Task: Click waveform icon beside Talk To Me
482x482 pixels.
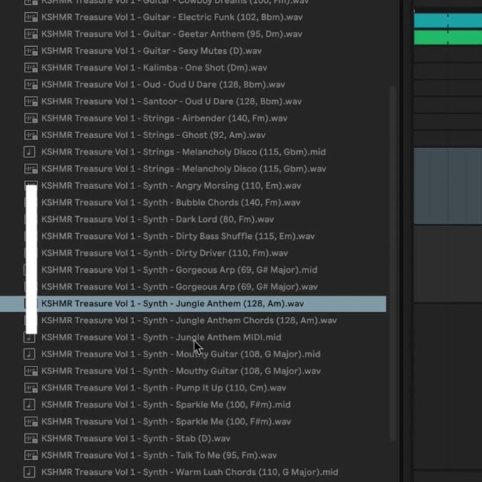Action: tap(30, 455)
